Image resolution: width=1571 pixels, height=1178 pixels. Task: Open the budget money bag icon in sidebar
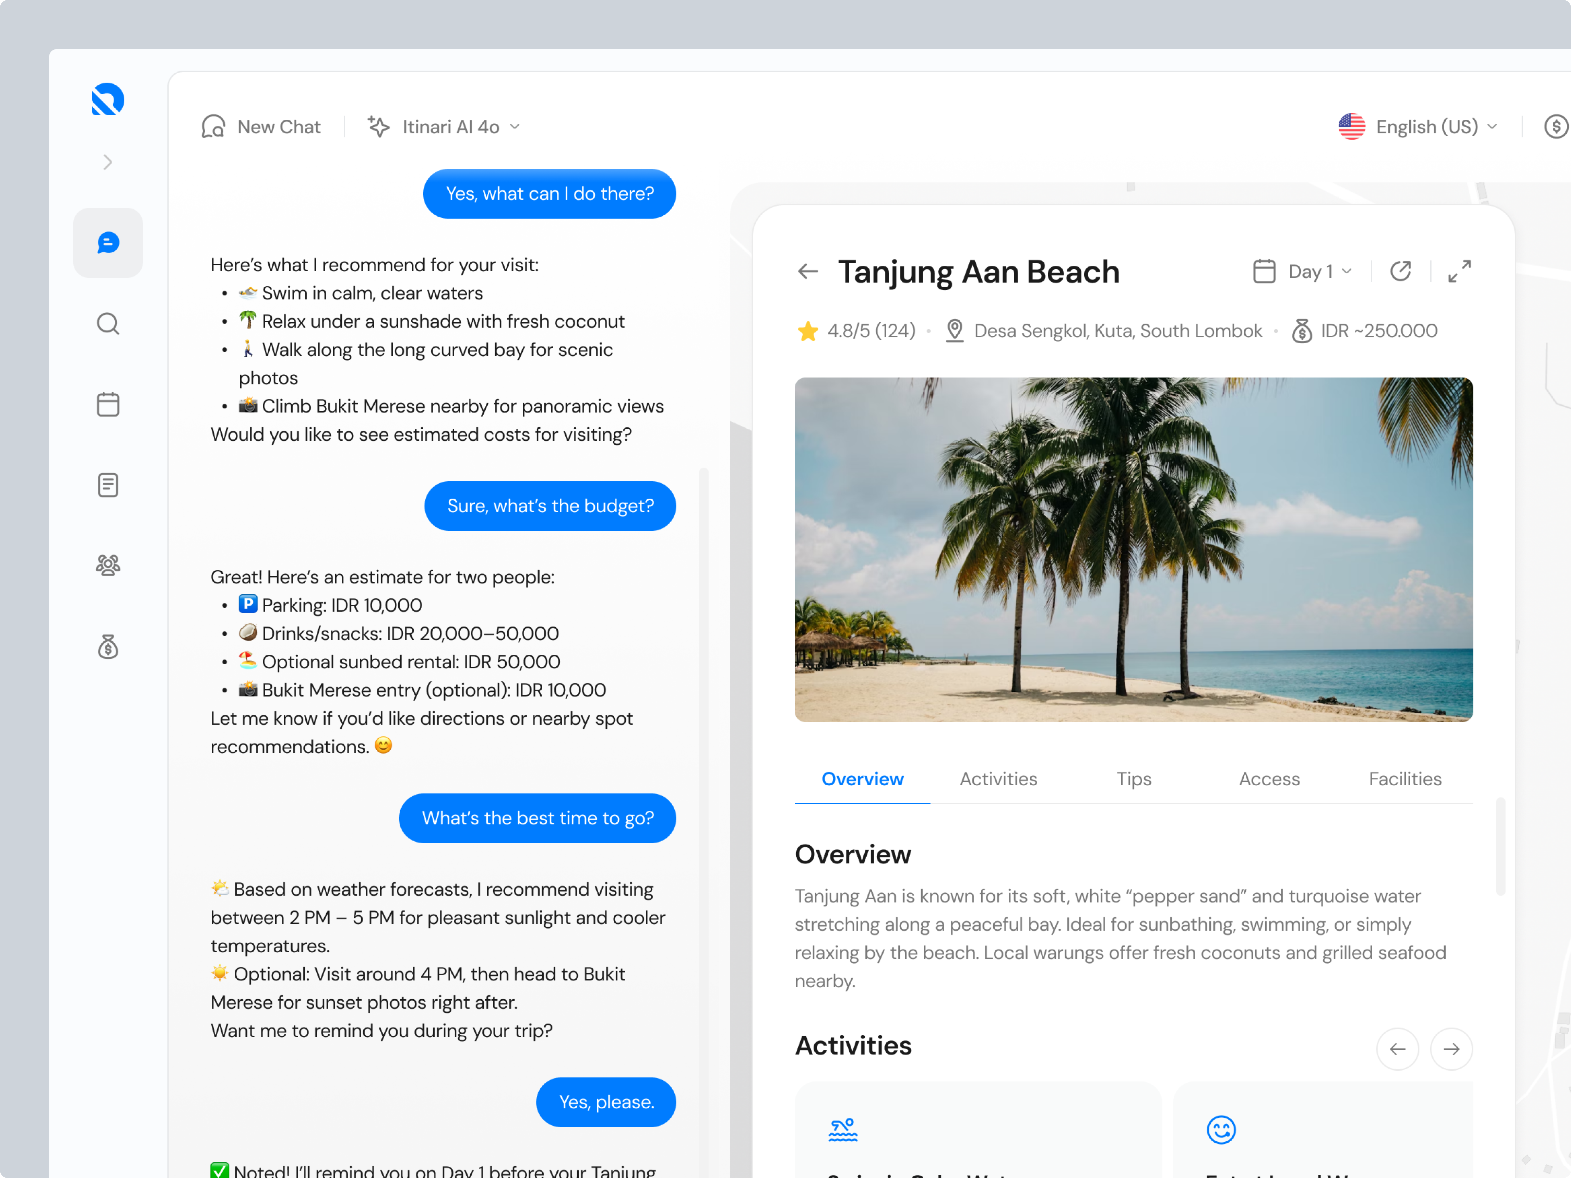click(108, 647)
